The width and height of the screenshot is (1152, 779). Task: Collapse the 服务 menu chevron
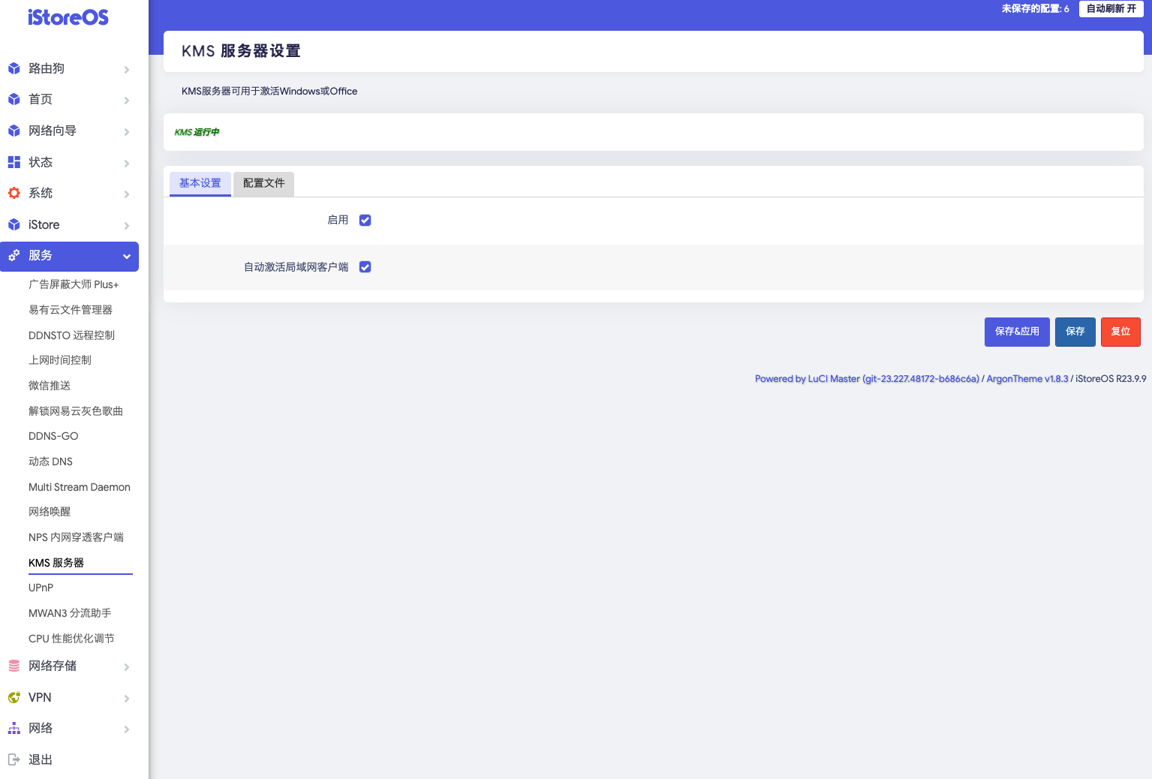pyautogui.click(x=126, y=256)
